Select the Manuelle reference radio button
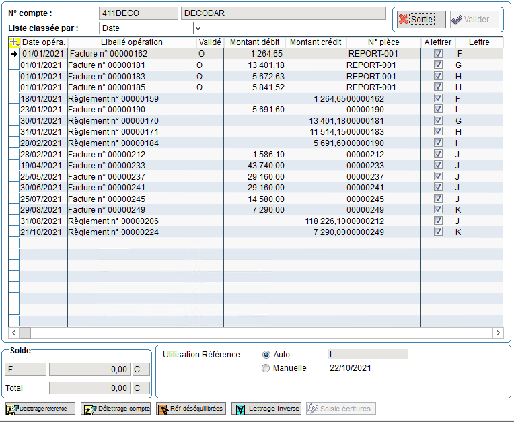 click(x=266, y=368)
